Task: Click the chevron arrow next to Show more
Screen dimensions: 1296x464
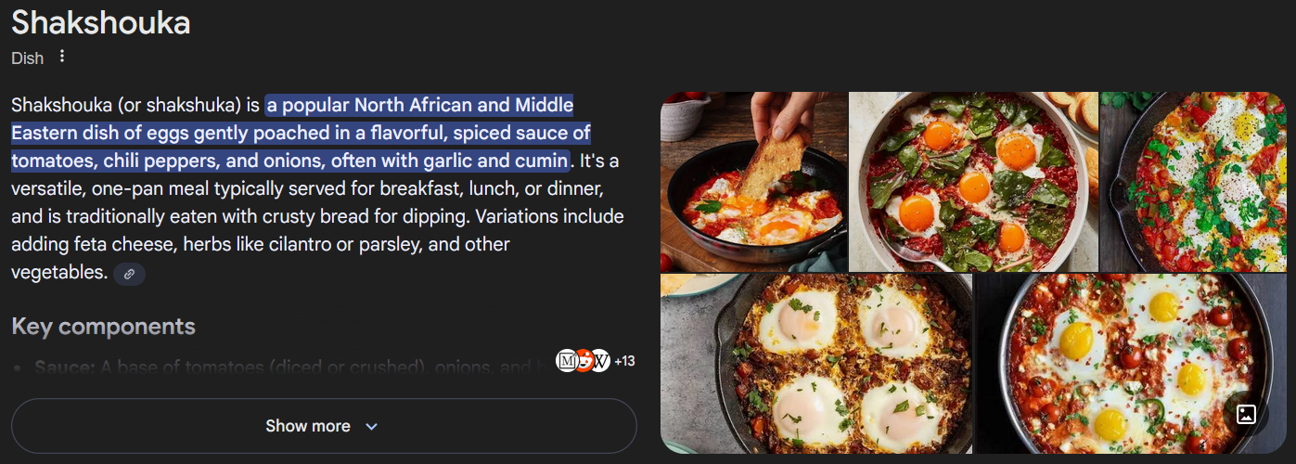Action: pyautogui.click(x=371, y=427)
